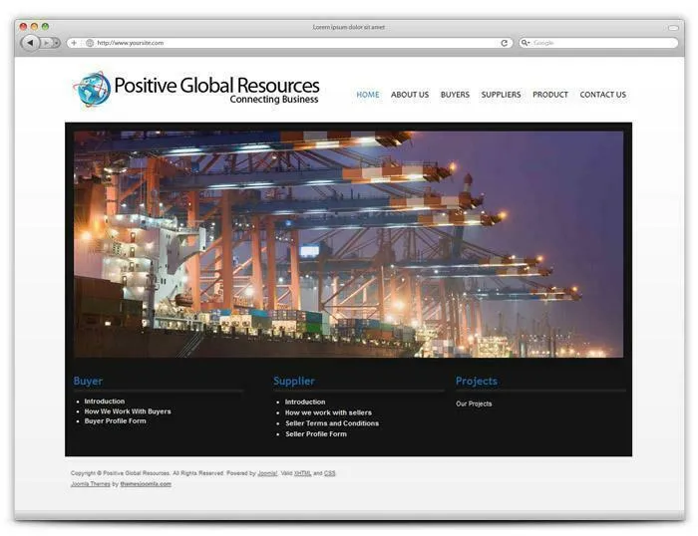698x536 pixels.
Task: Open the PRODUCT menu item
Action: point(550,95)
